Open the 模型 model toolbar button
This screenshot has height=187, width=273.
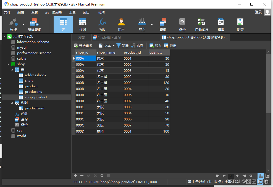click(221, 25)
